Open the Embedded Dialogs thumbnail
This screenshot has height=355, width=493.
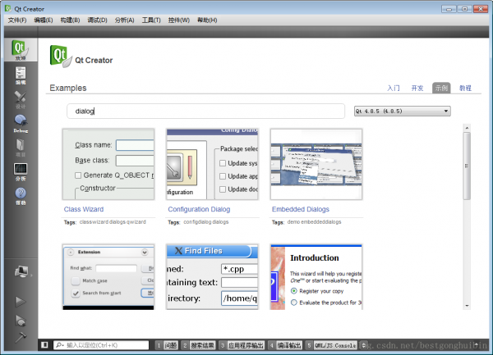pos(316,164)
